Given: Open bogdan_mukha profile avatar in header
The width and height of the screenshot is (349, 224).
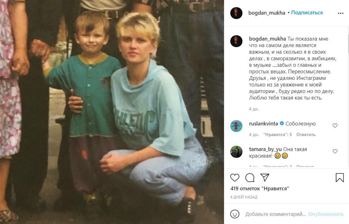Looking at the screenshot, I should coord(236,13).
